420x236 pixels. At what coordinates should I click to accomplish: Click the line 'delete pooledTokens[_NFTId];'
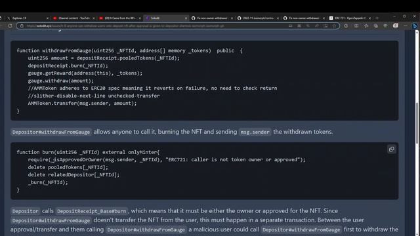(x=68, y=167)
